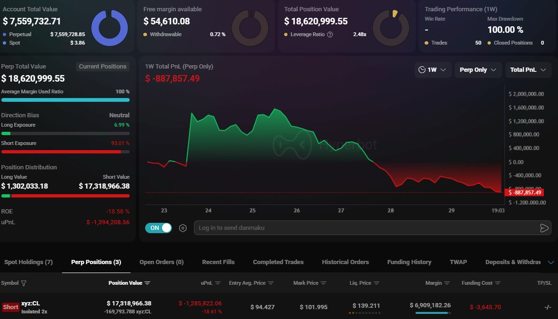This screenshot has width=558, height=319.
Task: Click the liquidation price distance indicator
Action: [365, 313]
